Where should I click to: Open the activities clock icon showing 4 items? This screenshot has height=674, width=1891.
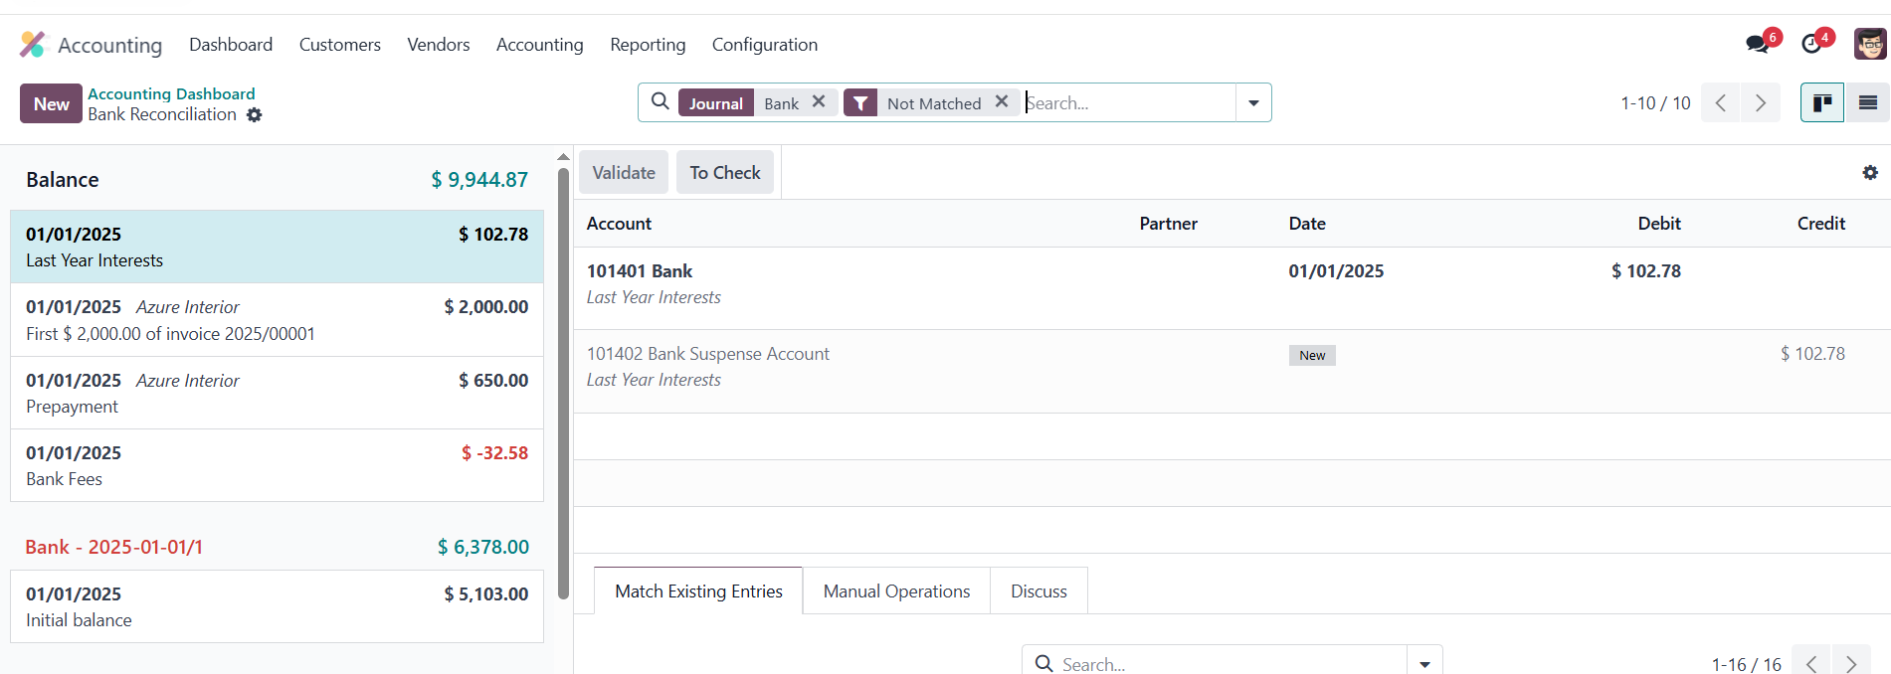(1810, 44)
